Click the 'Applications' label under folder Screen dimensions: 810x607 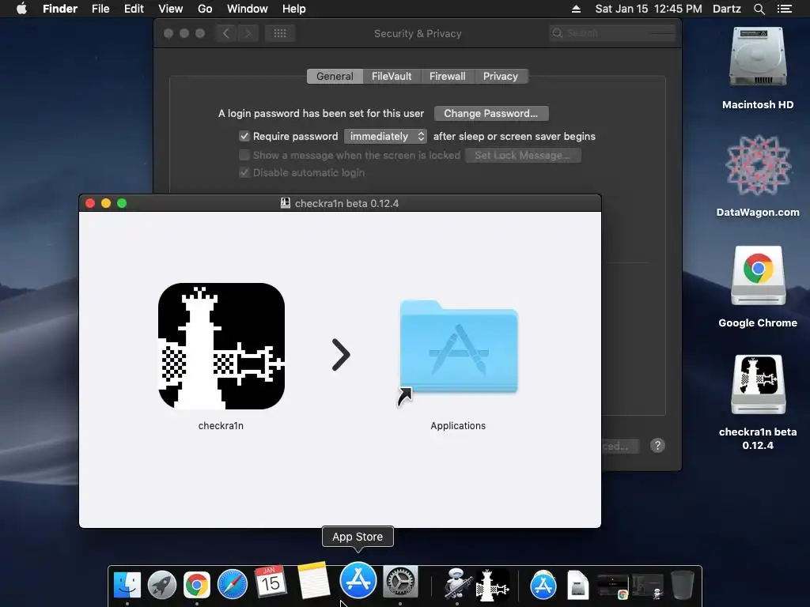coord(458,426)
